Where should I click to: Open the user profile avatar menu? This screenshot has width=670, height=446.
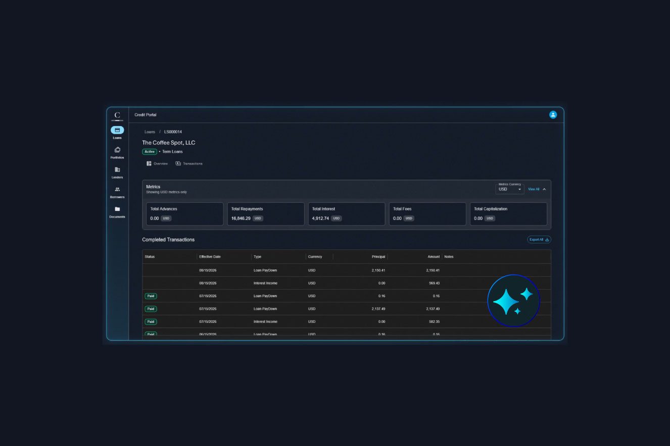pyautogui.click(x=553, y=115)
